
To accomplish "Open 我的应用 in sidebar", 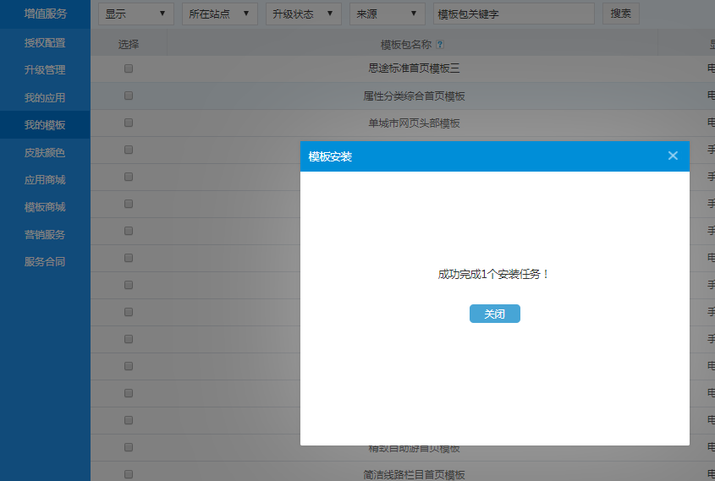I will pos(45,98).
